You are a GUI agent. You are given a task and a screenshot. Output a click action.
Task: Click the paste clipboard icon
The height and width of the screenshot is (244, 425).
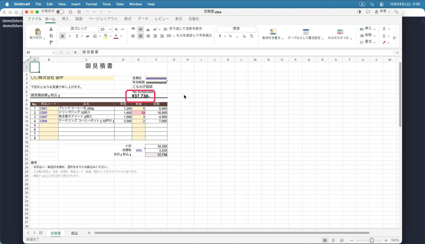[38, 32]
